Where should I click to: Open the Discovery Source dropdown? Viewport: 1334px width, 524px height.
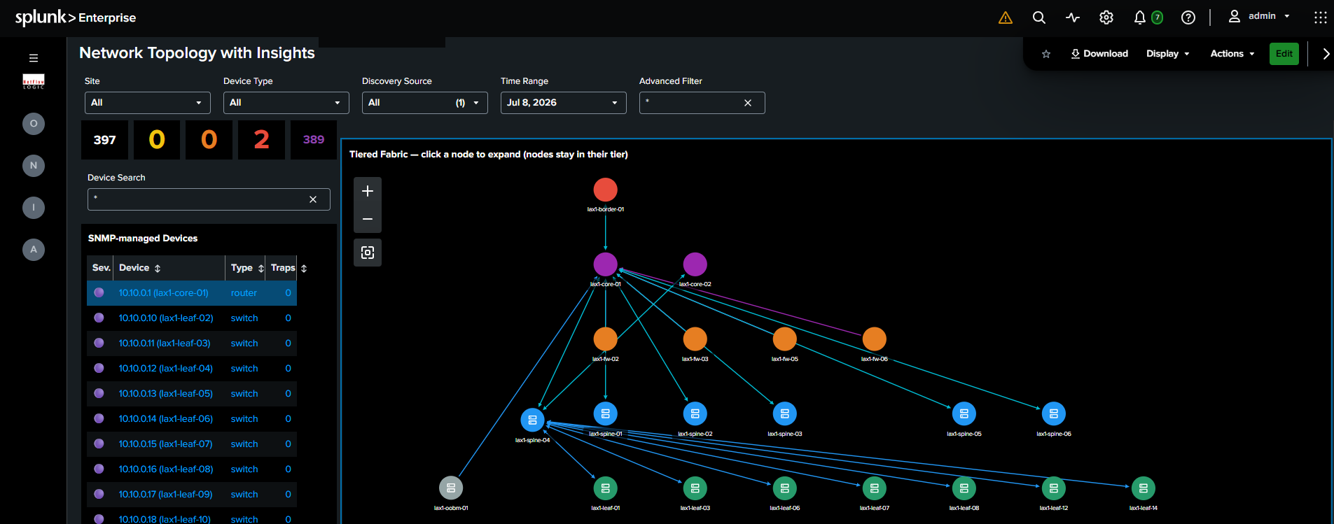(x=424, y=103)
